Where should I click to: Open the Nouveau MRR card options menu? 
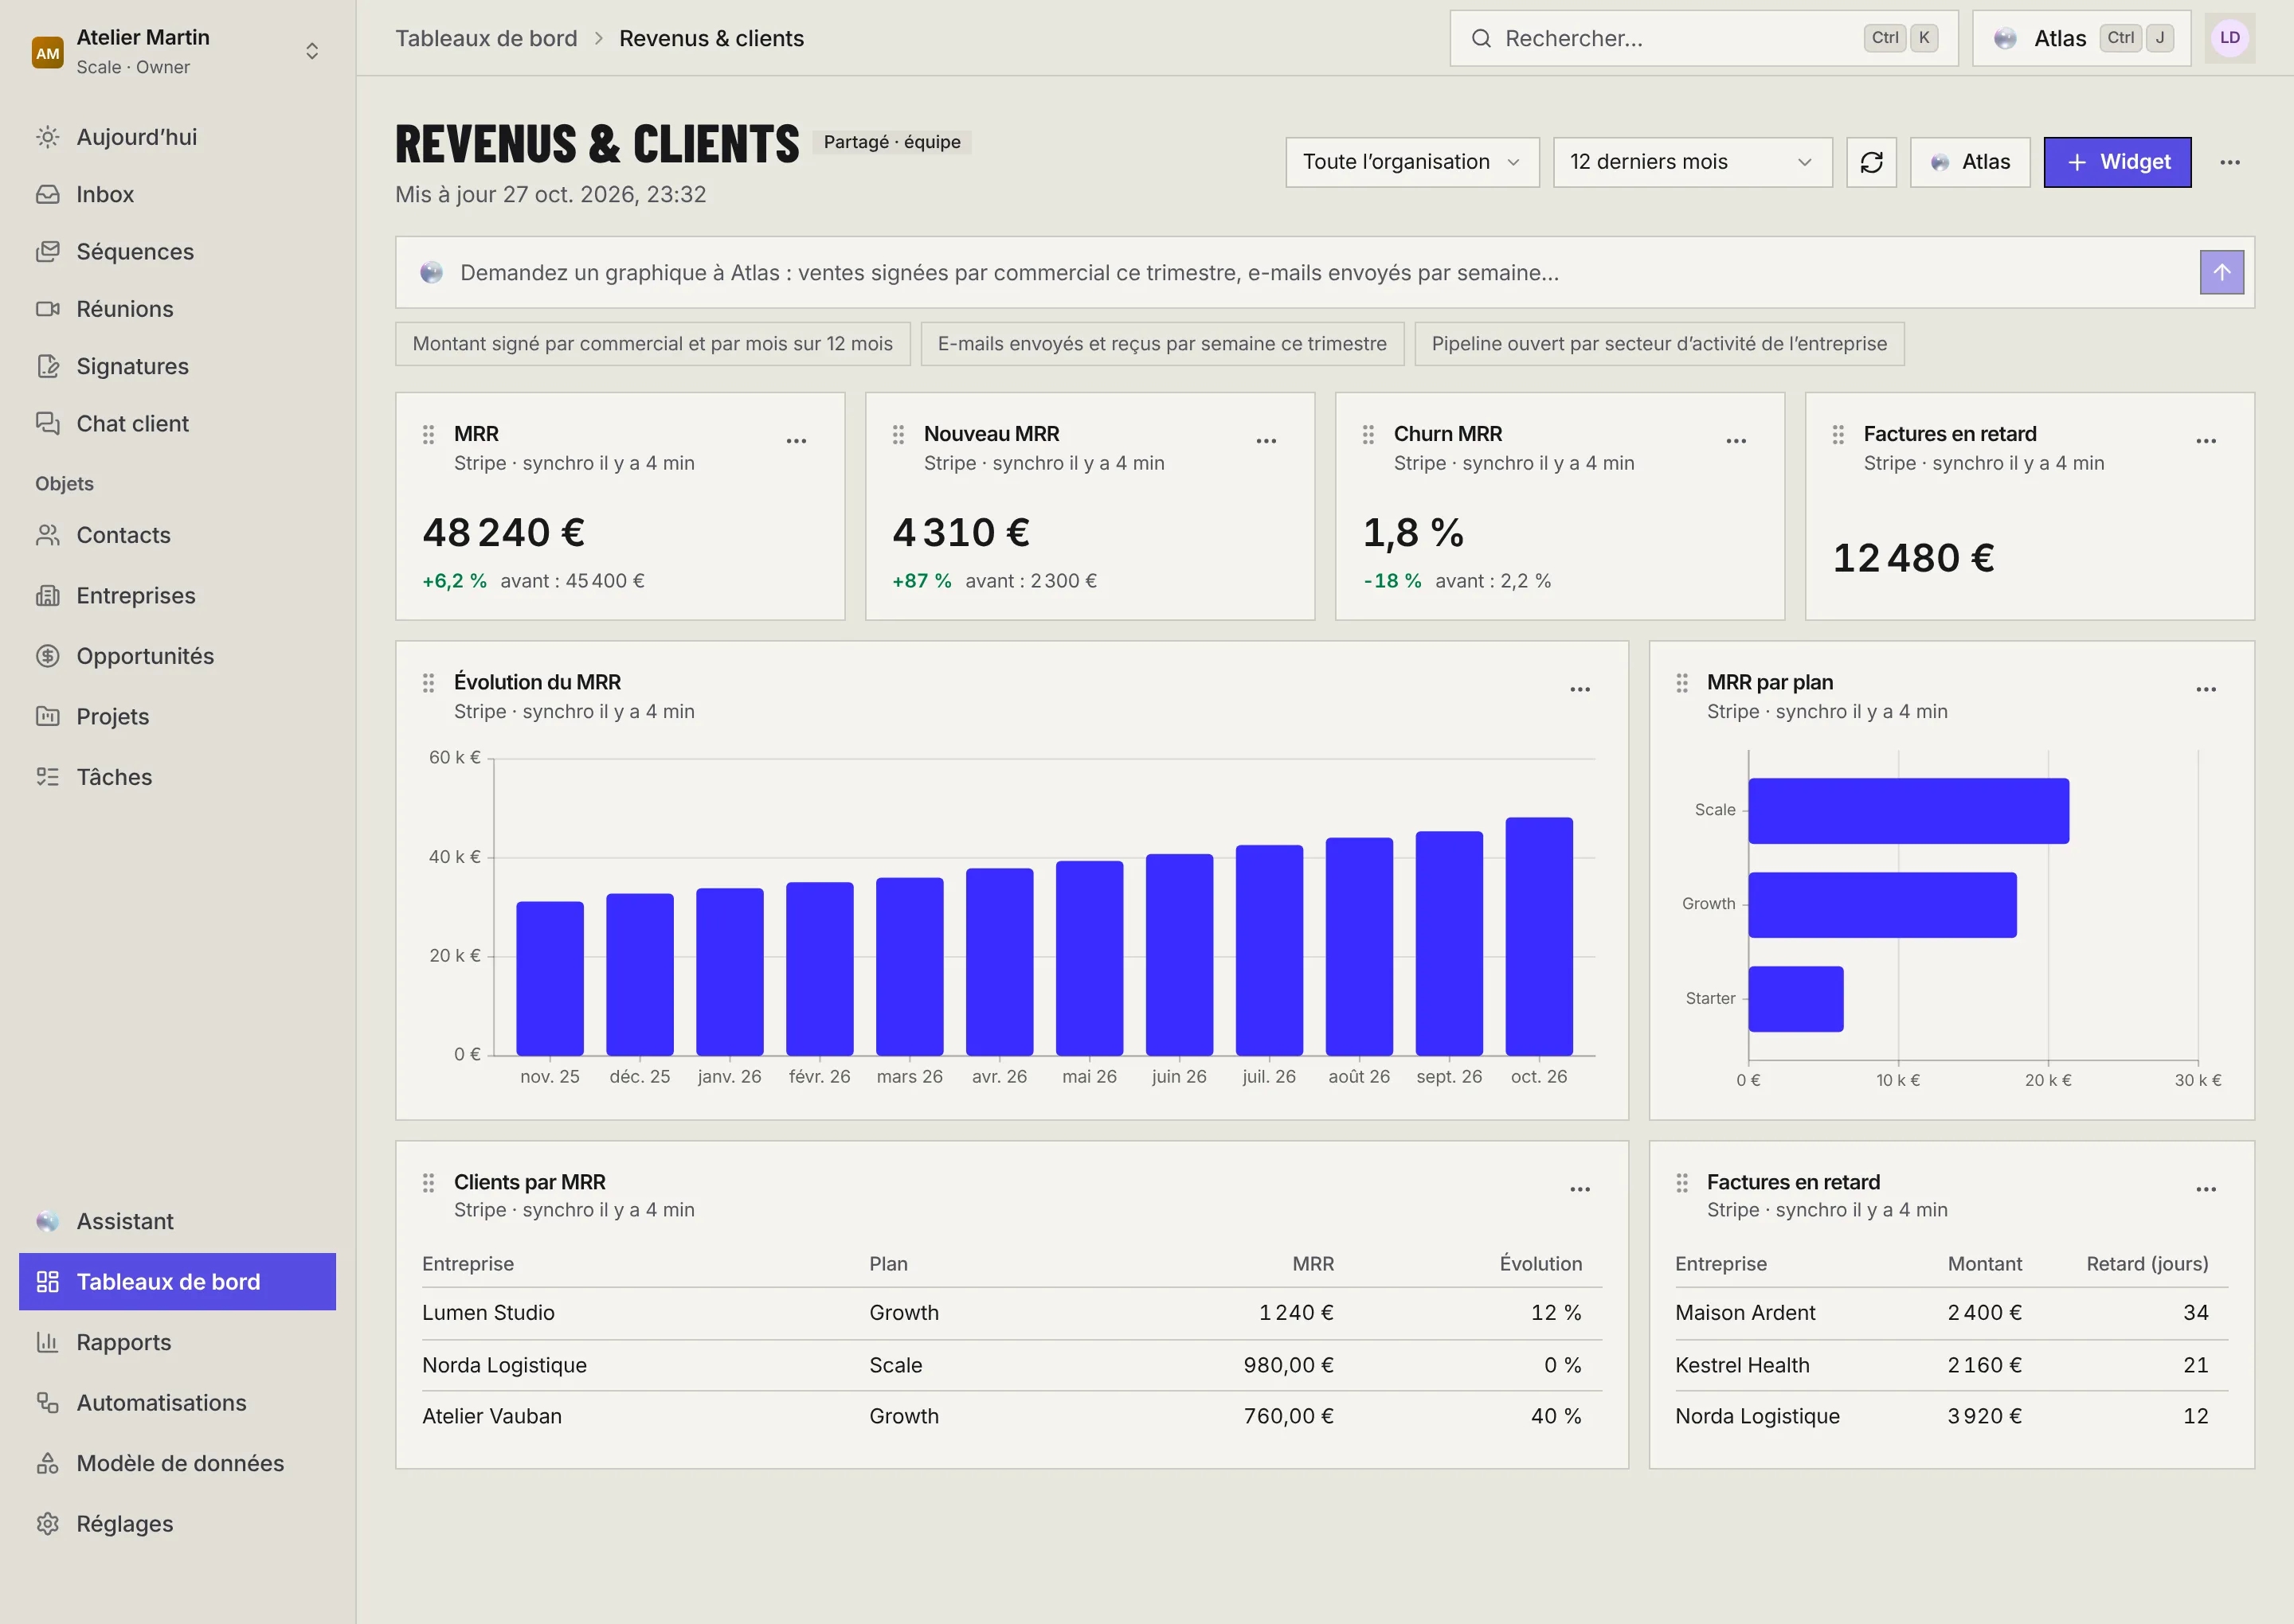(1266, 441)
